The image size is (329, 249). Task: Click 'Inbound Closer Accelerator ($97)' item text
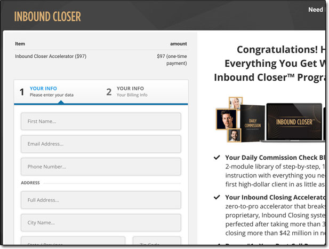[x=51, y=56]
